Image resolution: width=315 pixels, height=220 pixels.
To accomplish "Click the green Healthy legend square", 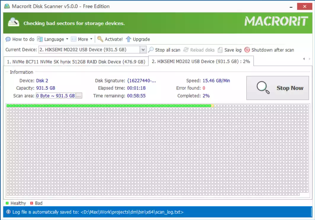I will 7,203.
